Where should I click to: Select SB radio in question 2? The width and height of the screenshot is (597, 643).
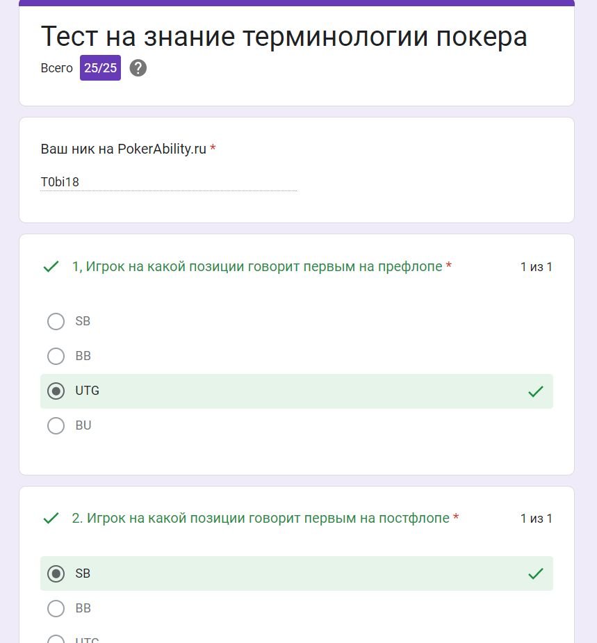pyautogui.click(x=56, y=573)
